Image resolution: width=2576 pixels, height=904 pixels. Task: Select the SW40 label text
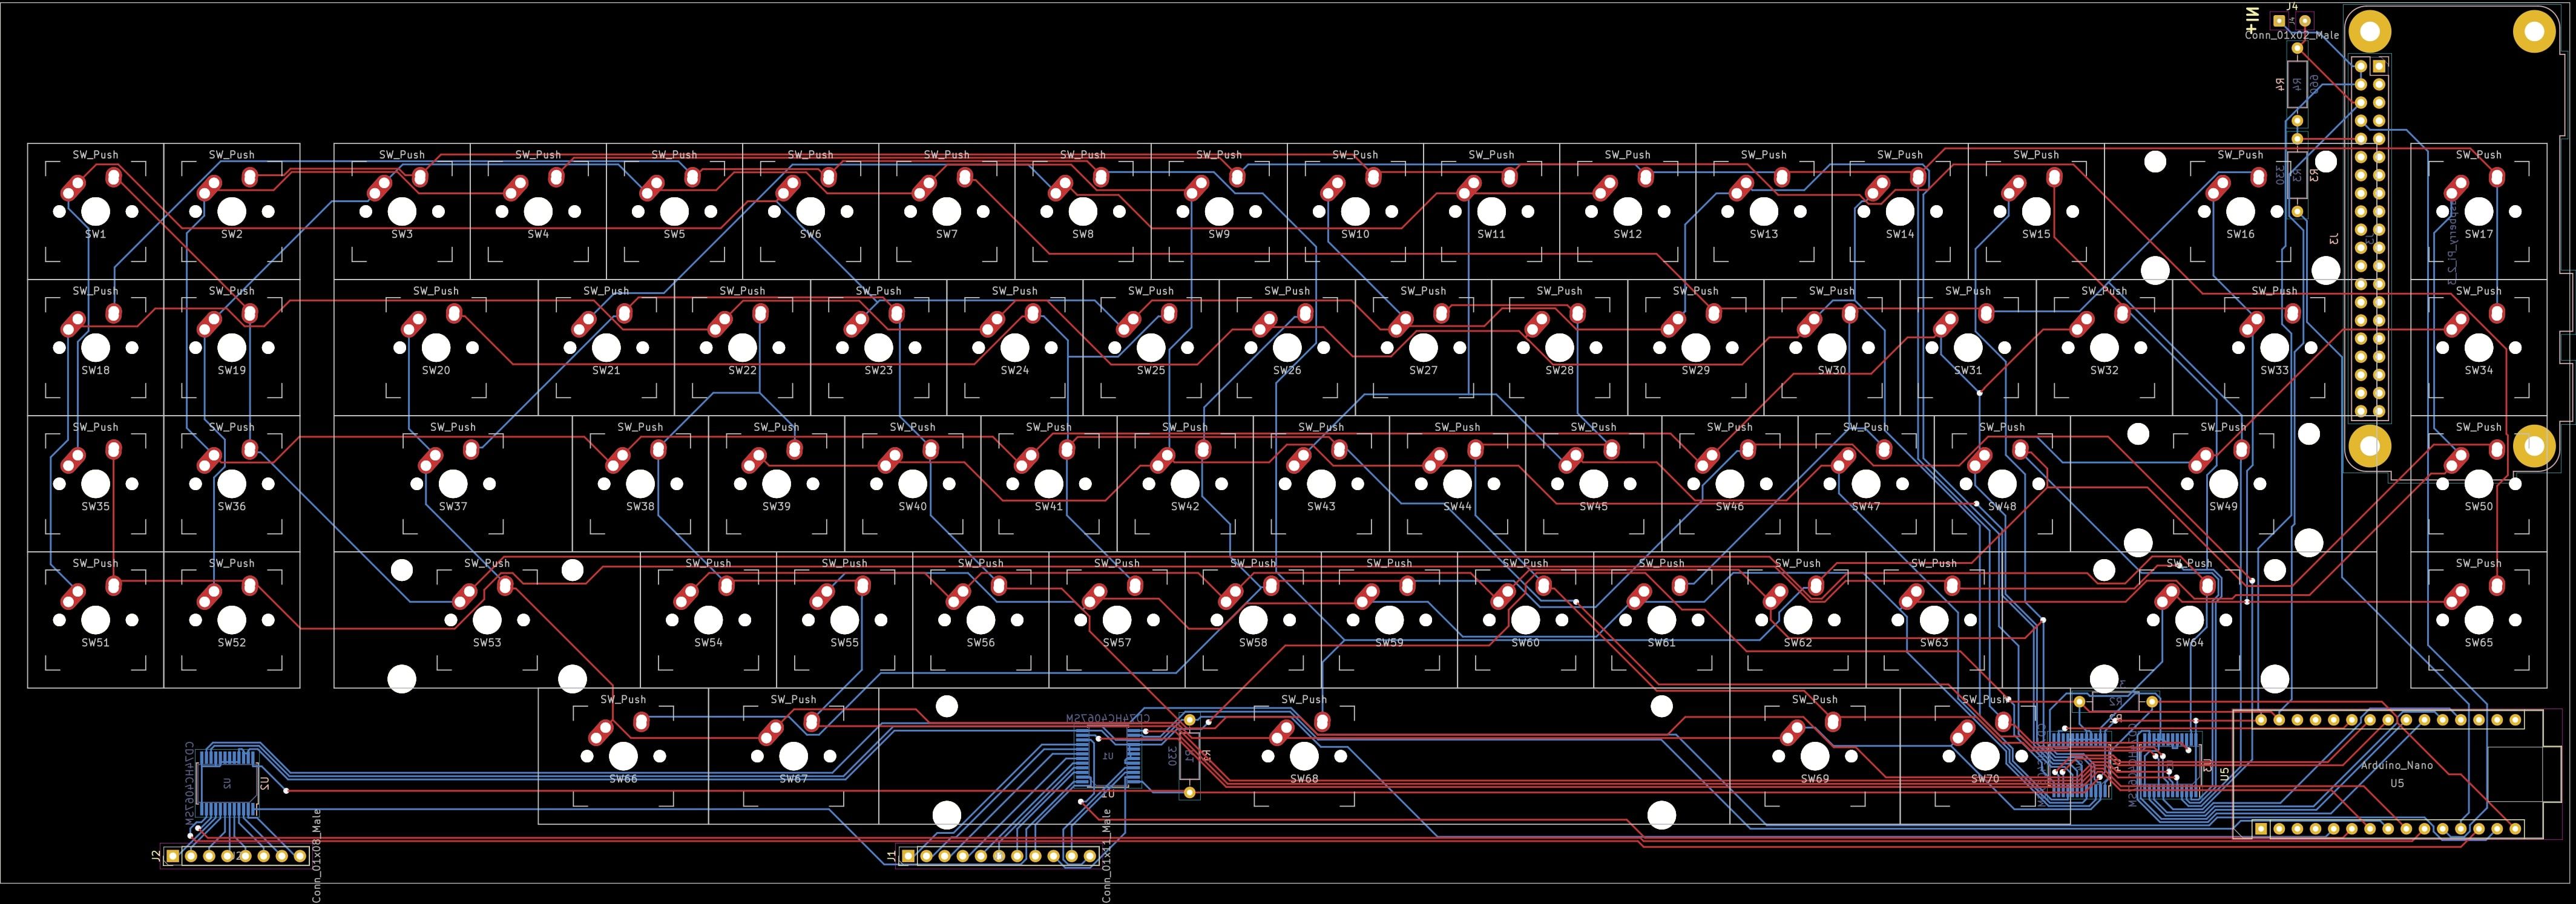click(912, 506)
